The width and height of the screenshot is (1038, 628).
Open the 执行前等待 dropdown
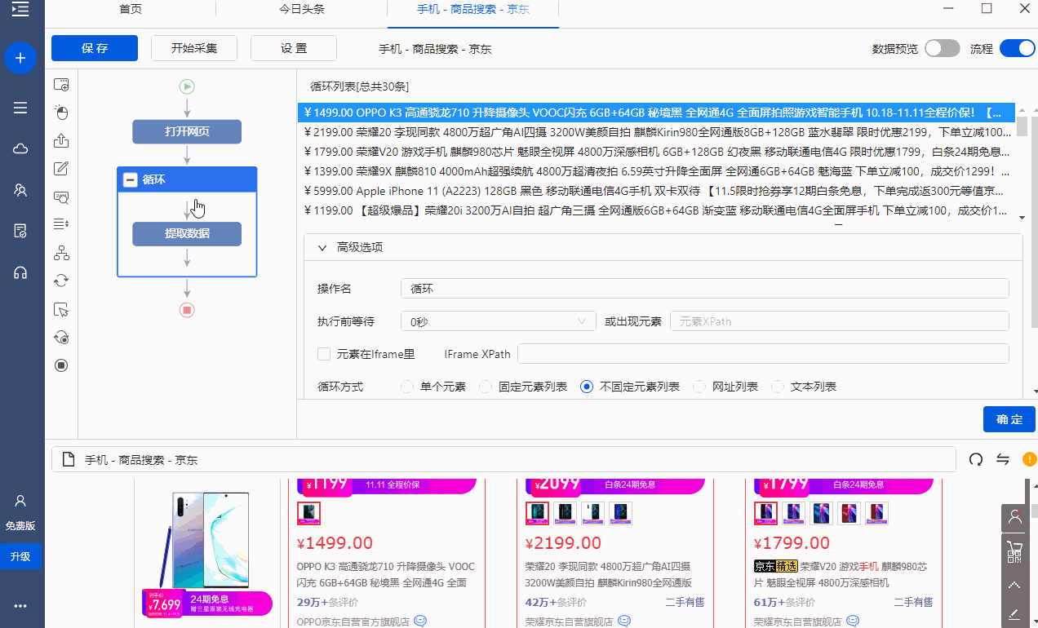click(499, 321)
